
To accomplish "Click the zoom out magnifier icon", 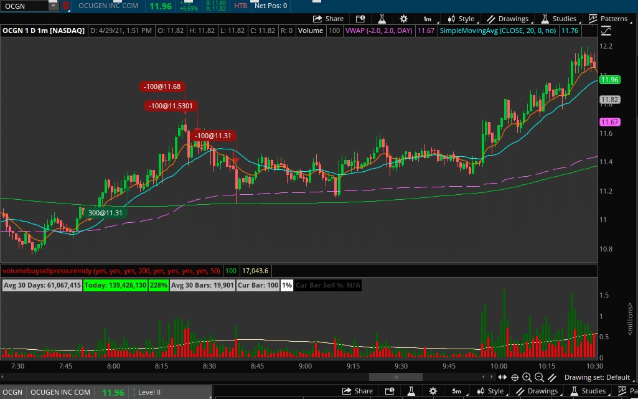I will pos(540,377).
